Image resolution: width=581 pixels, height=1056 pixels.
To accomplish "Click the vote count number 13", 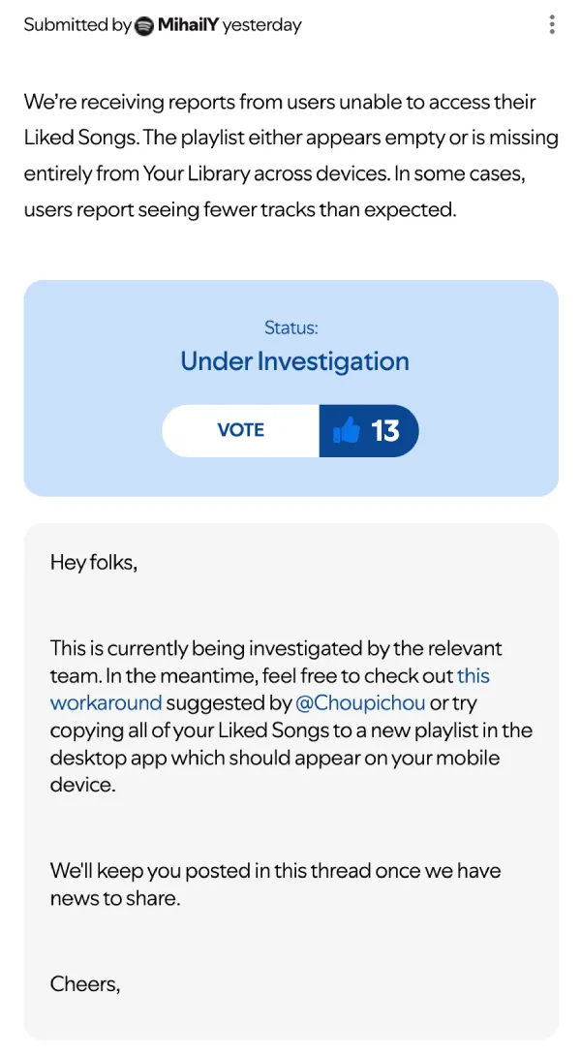I will [x=385, y=430].
